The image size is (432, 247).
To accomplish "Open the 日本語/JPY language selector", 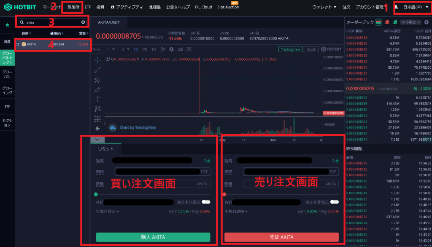I will [x=416, y=7].
